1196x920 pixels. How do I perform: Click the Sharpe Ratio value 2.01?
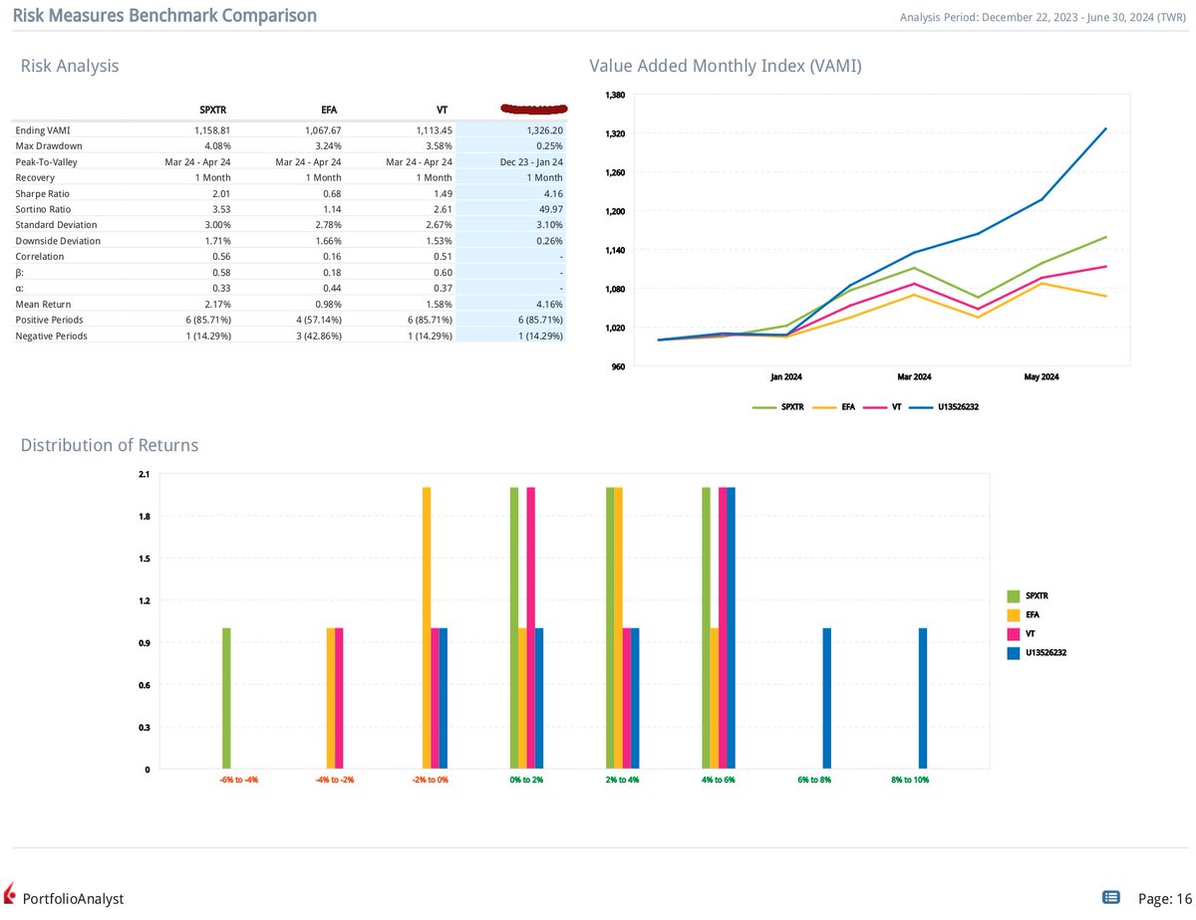pyautogui.click(x=222, y=193)
